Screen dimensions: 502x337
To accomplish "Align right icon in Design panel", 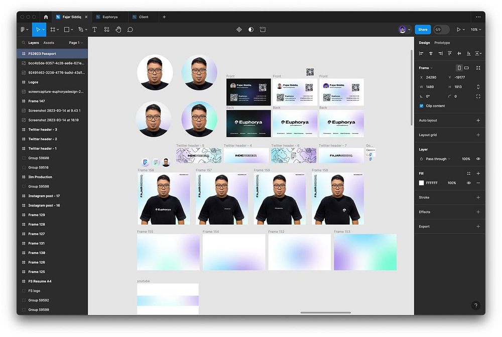I will [x=440, y=54].
